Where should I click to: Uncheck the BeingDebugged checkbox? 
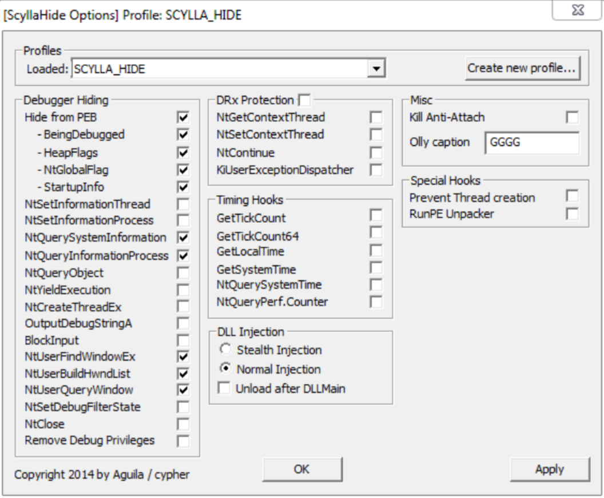click(183, 135)
